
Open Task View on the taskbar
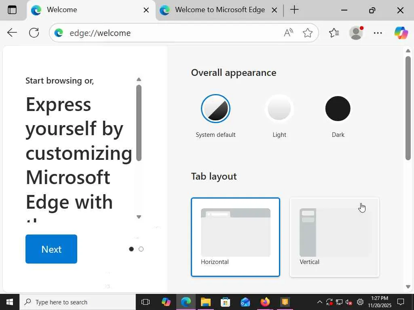pos(146,302)
